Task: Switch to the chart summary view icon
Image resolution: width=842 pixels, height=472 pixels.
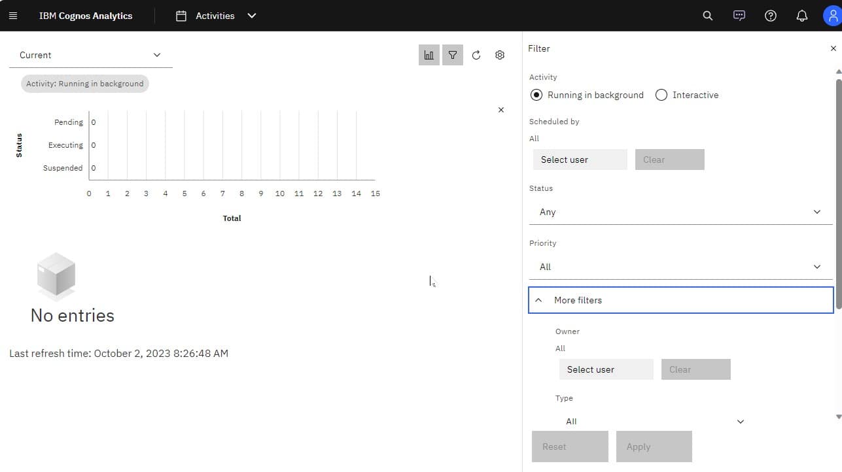Action: [x=429, y=55]
